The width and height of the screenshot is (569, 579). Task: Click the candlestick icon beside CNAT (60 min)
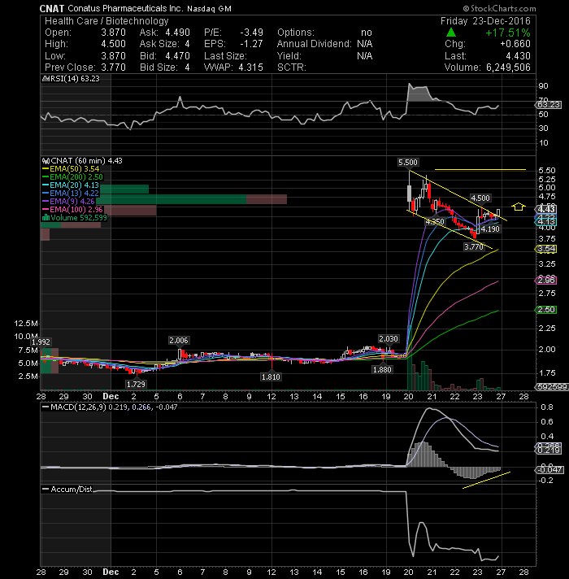click(46, 161)
